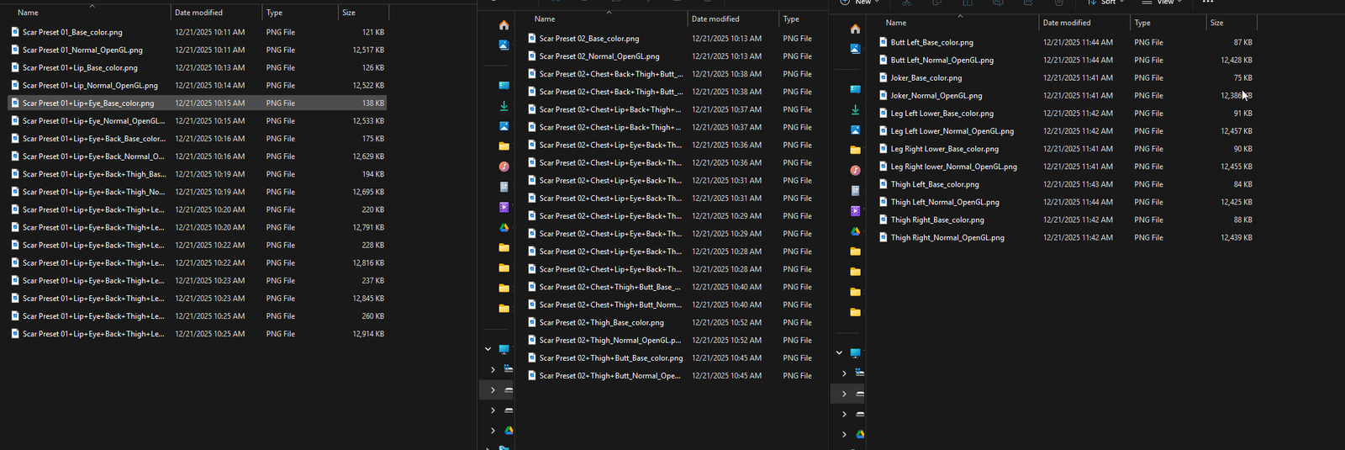The width and height of the screenshot is (1345, 450).
Task: Open Desktop in the Scar Preset 02 window sidebar
Action: tap(504, 86)
